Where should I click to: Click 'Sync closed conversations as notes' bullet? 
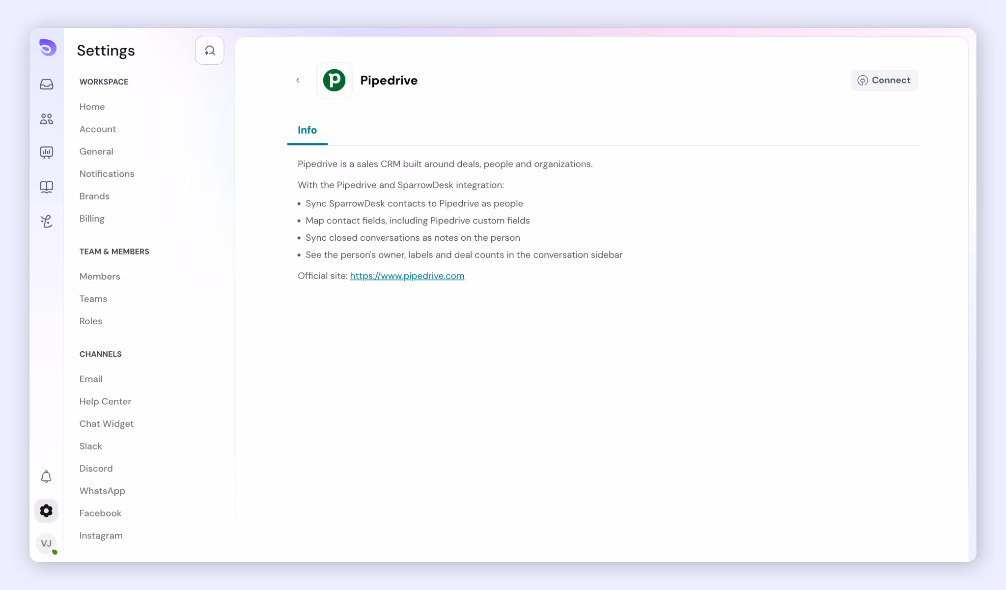[x=413, y=238]
